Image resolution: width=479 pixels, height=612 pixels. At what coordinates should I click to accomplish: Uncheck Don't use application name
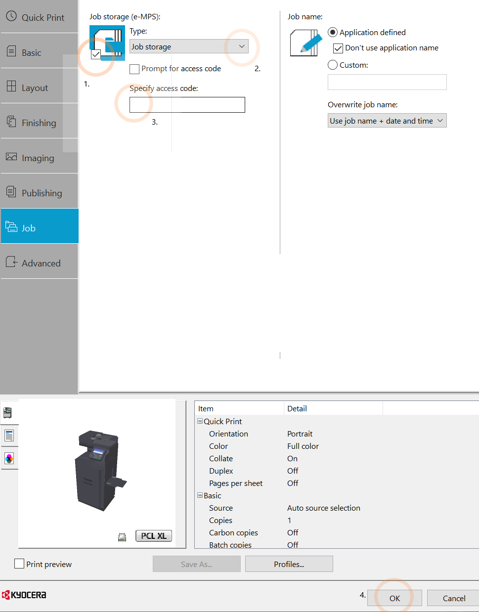tap(338, 48)
